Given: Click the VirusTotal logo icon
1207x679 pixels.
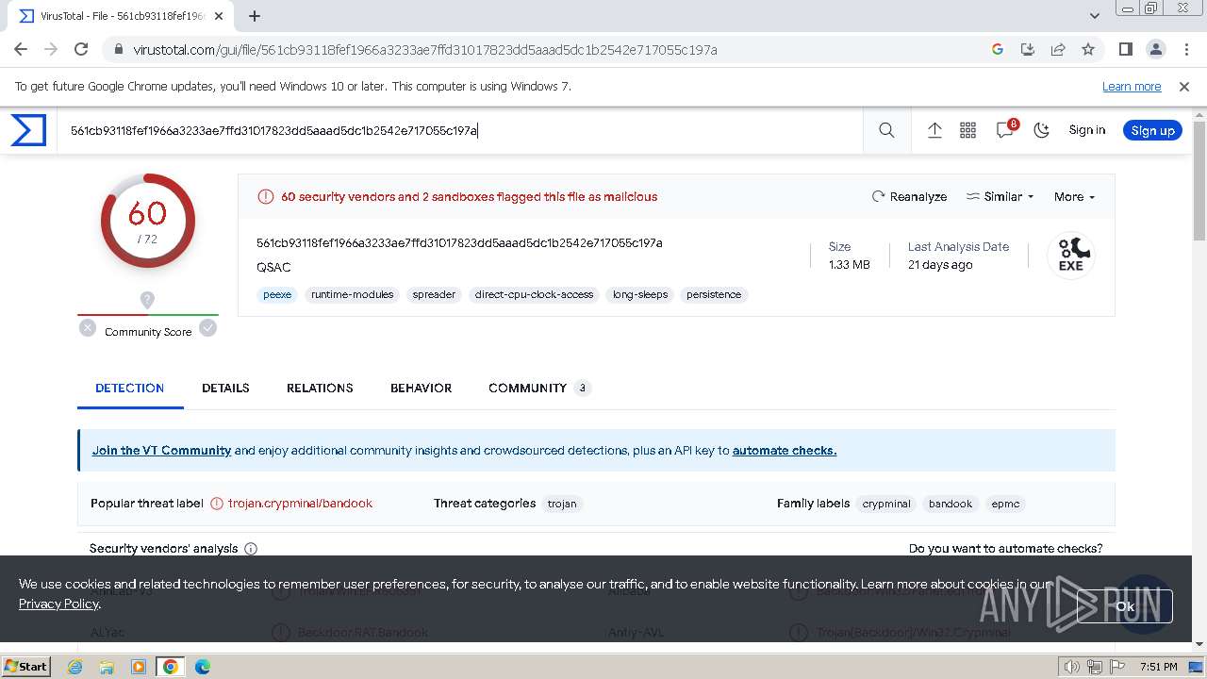Looking at the screenshot, I should (28, 130).
